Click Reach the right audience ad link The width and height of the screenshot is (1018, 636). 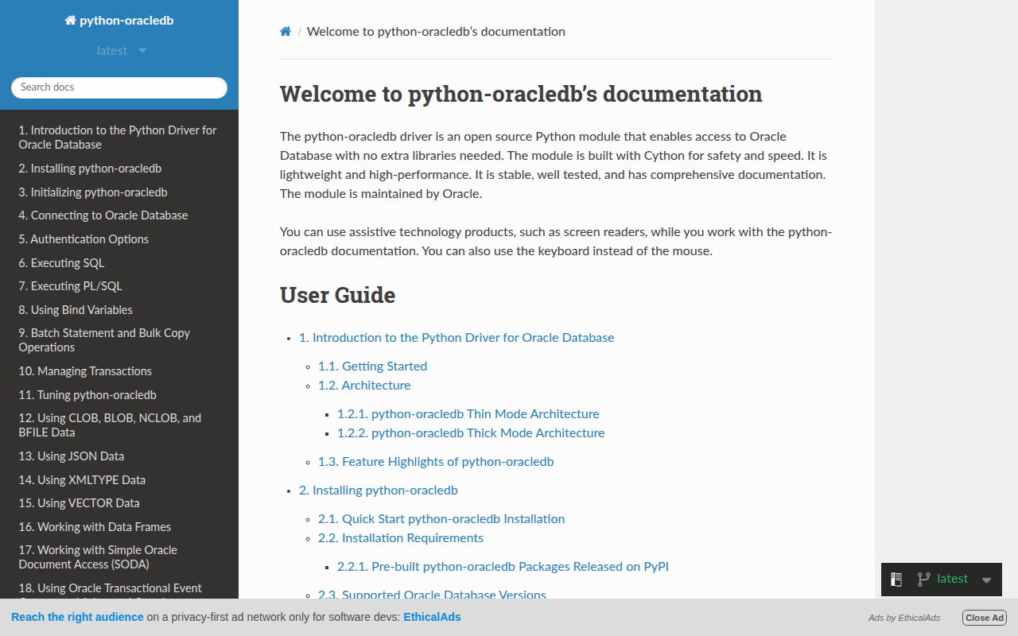coord(77,617)
